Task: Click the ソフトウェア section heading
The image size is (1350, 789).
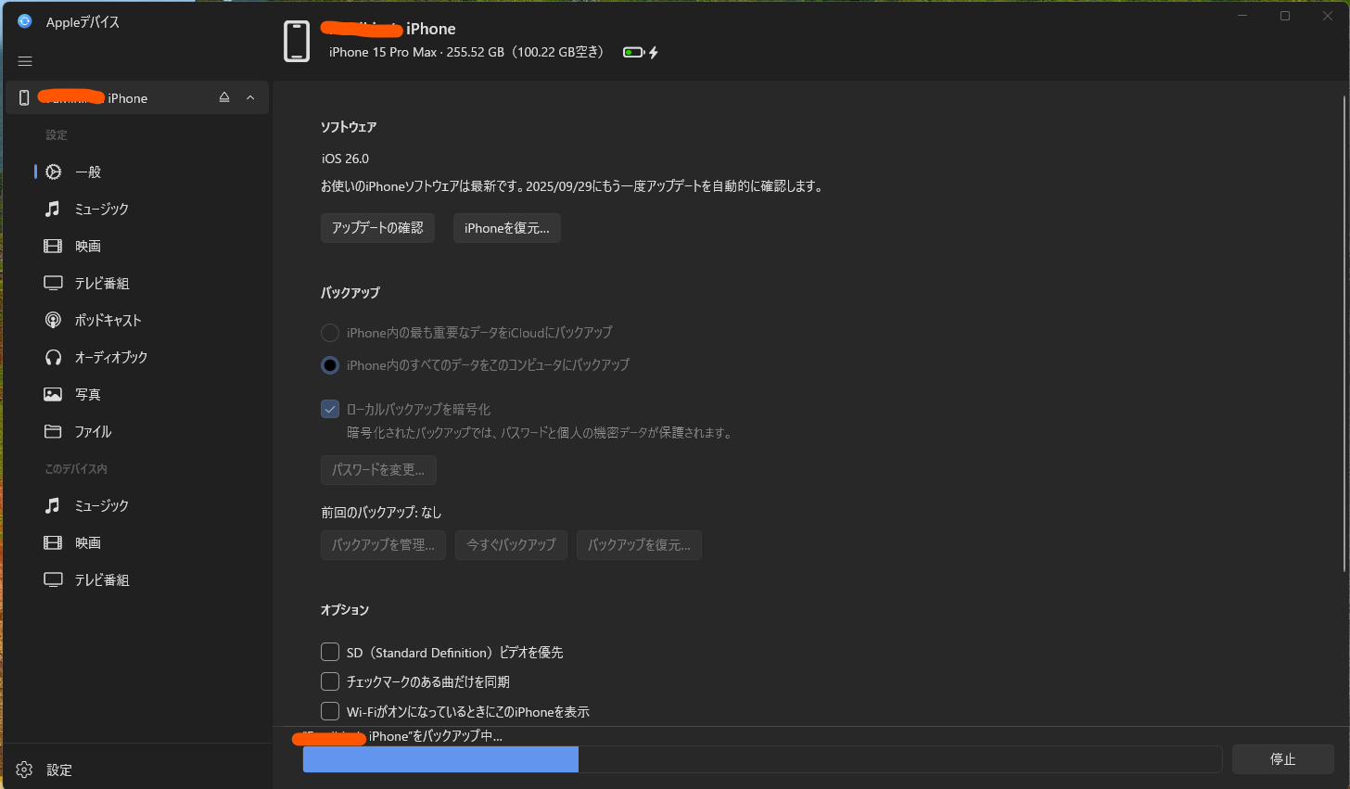Action: tap(349, 127)
